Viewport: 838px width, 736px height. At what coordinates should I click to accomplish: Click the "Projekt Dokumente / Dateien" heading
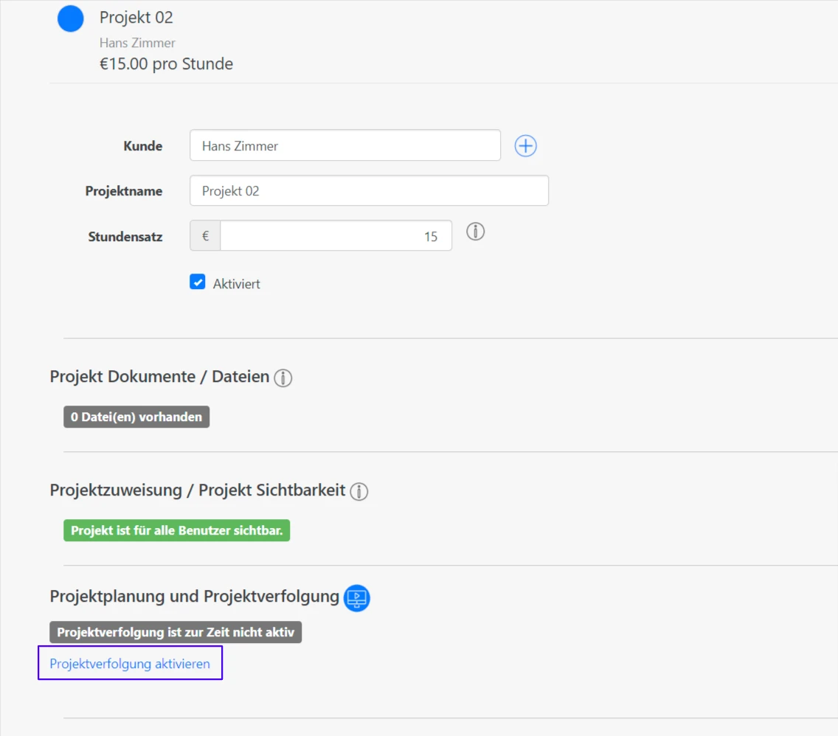click(x=159, y=377)
